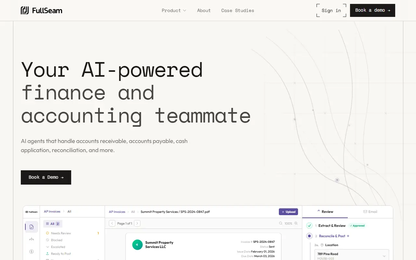Click the invoice number SPS-2024-0847

click(264, 242)
